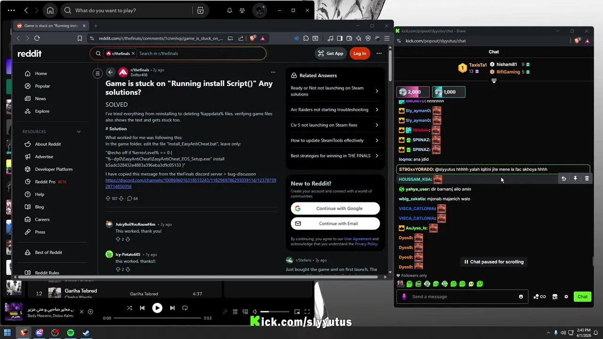Expand 'How to update SteamTools effectively'
Image resolution: width=603 pixels, height=339 pixels.
[335, 140]
